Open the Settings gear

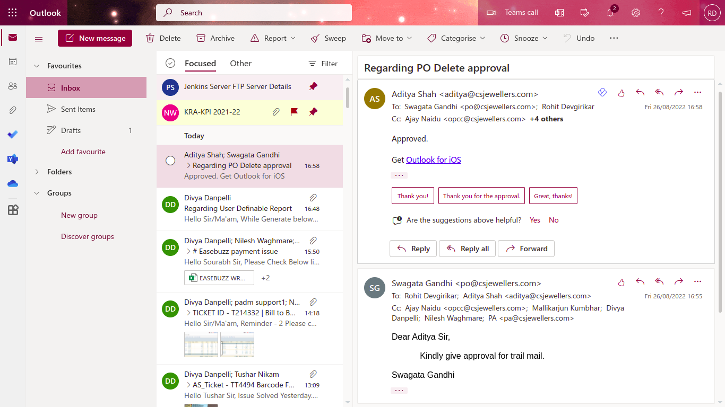636,13
